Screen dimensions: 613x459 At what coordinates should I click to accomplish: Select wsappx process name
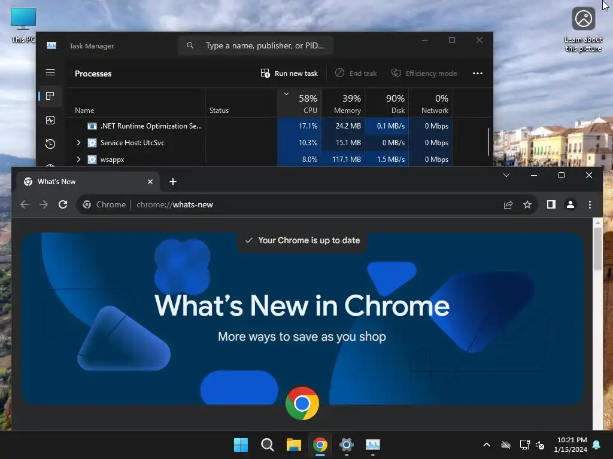coord(112,160)
